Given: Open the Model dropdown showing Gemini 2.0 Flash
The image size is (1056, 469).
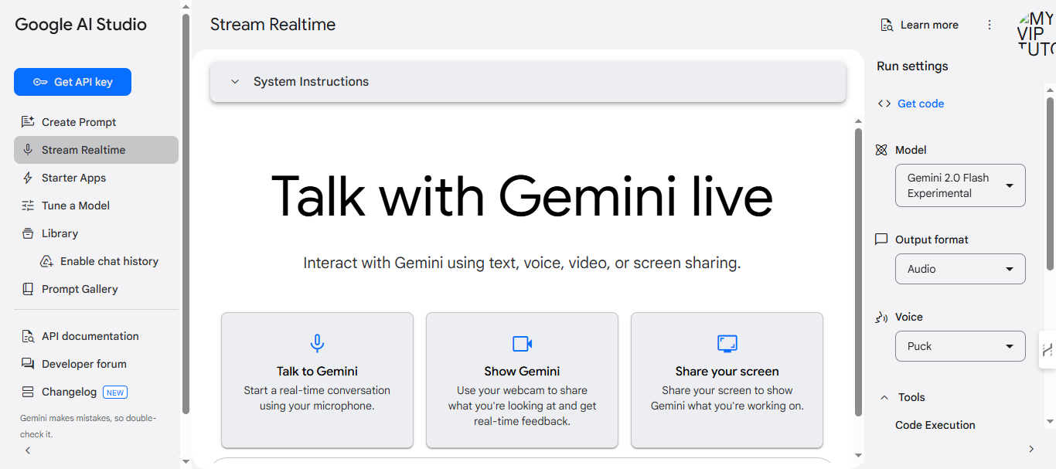Looking at the screenshot, I should 960,185.
